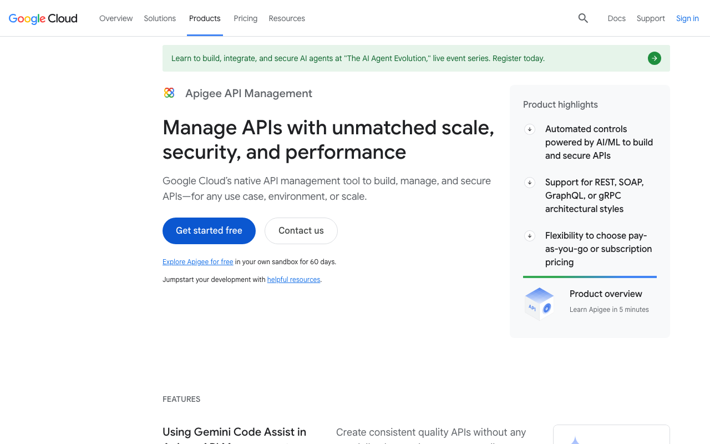Open the helpful resources link

coord(294,280)
